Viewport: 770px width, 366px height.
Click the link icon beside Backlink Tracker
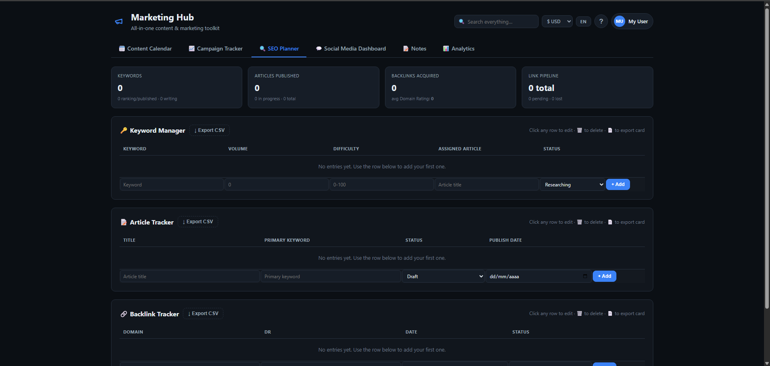124,314
